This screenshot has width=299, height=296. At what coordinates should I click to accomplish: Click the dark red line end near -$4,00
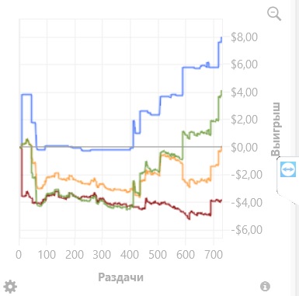pos(221,200)
